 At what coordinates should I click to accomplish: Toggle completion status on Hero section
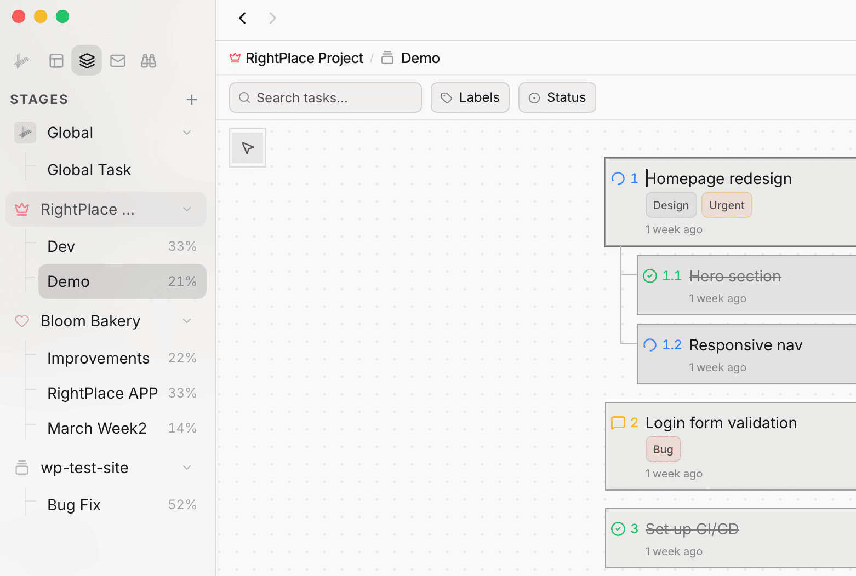coord(650,276)
